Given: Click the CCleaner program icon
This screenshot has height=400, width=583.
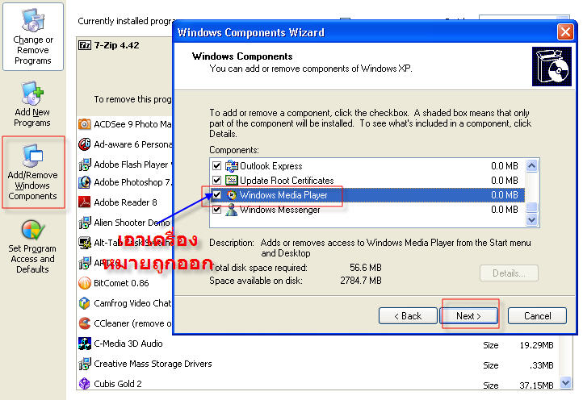Looking at the screenshot, I should (x=85, y=323).
